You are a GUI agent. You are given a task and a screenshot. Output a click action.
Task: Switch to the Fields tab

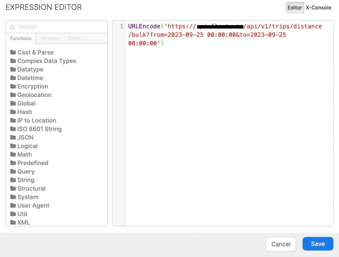[x=74, y=38]
